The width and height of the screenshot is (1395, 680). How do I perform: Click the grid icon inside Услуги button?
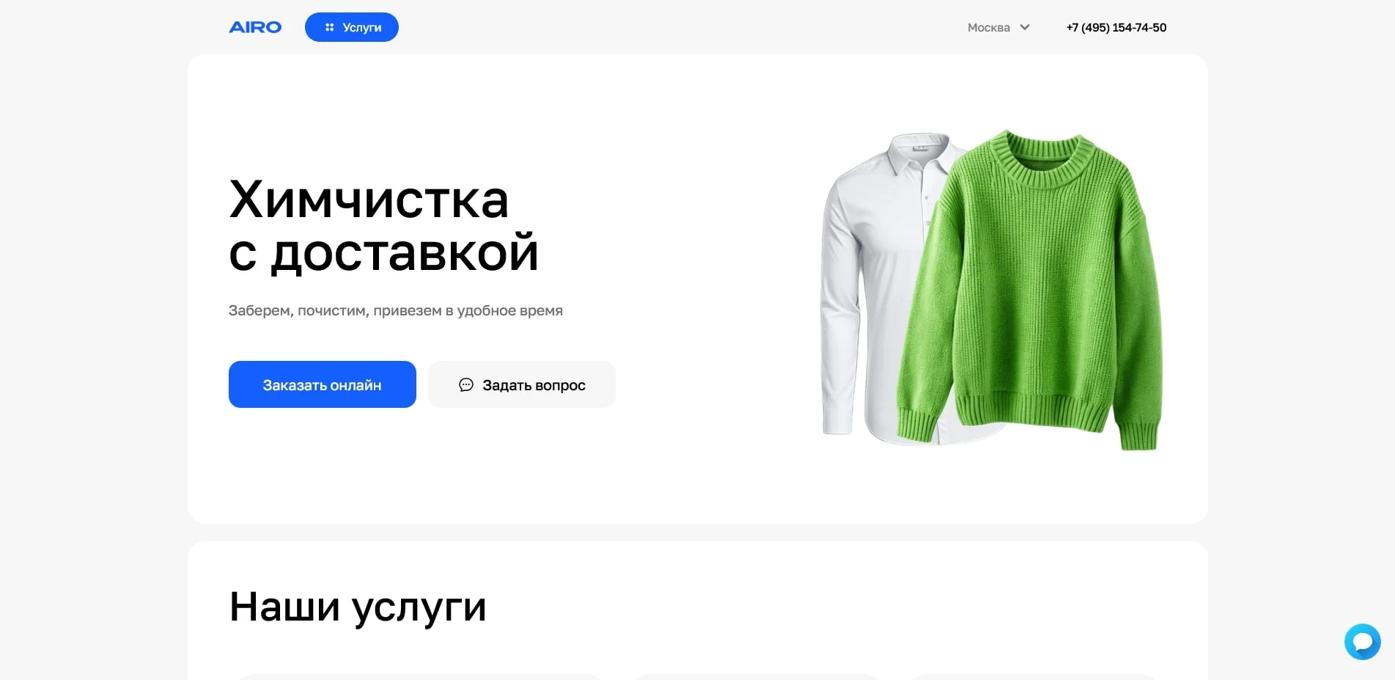pyautogui.click(x=329, y=27)
